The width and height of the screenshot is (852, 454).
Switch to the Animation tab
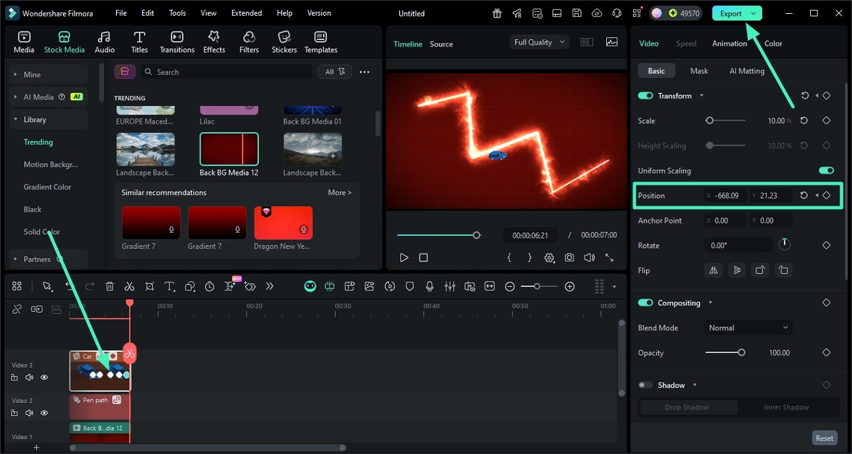729,43
